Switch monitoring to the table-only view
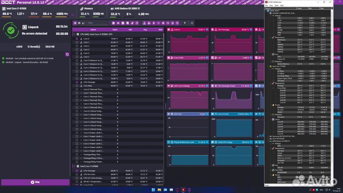This screenshot has height=193, width=343. 79,23
